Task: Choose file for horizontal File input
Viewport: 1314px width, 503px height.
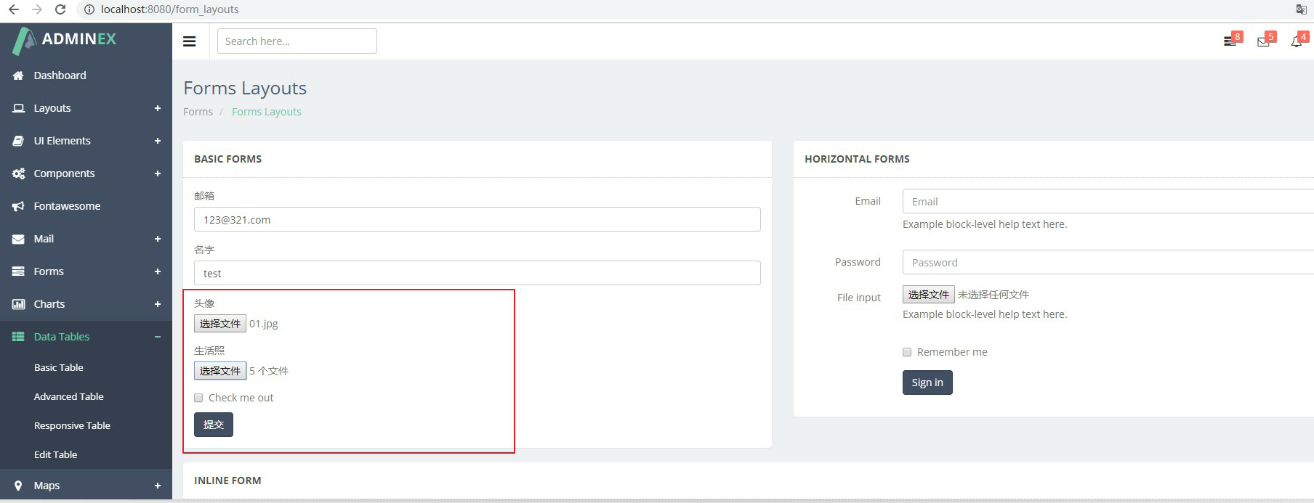Action: click(x=929, y=295)
